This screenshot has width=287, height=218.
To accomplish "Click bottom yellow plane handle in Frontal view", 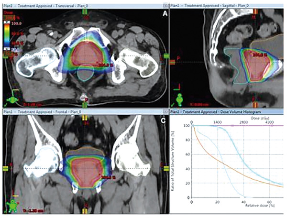I will (x=84, y=211).
